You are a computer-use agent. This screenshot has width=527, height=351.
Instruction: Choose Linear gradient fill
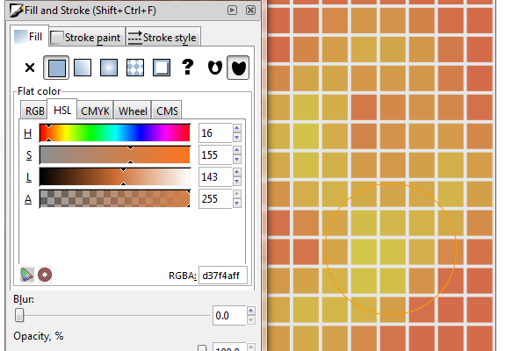pyautogui.click(x=83, y=68)
